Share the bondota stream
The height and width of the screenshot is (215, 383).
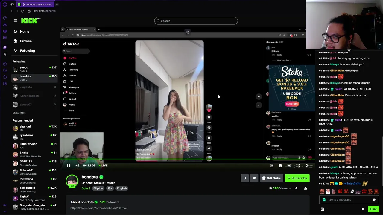click(x=296, y=188)
